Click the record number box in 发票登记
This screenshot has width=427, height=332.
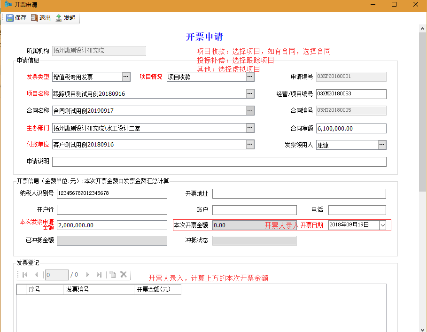click(x=57, y=275)
